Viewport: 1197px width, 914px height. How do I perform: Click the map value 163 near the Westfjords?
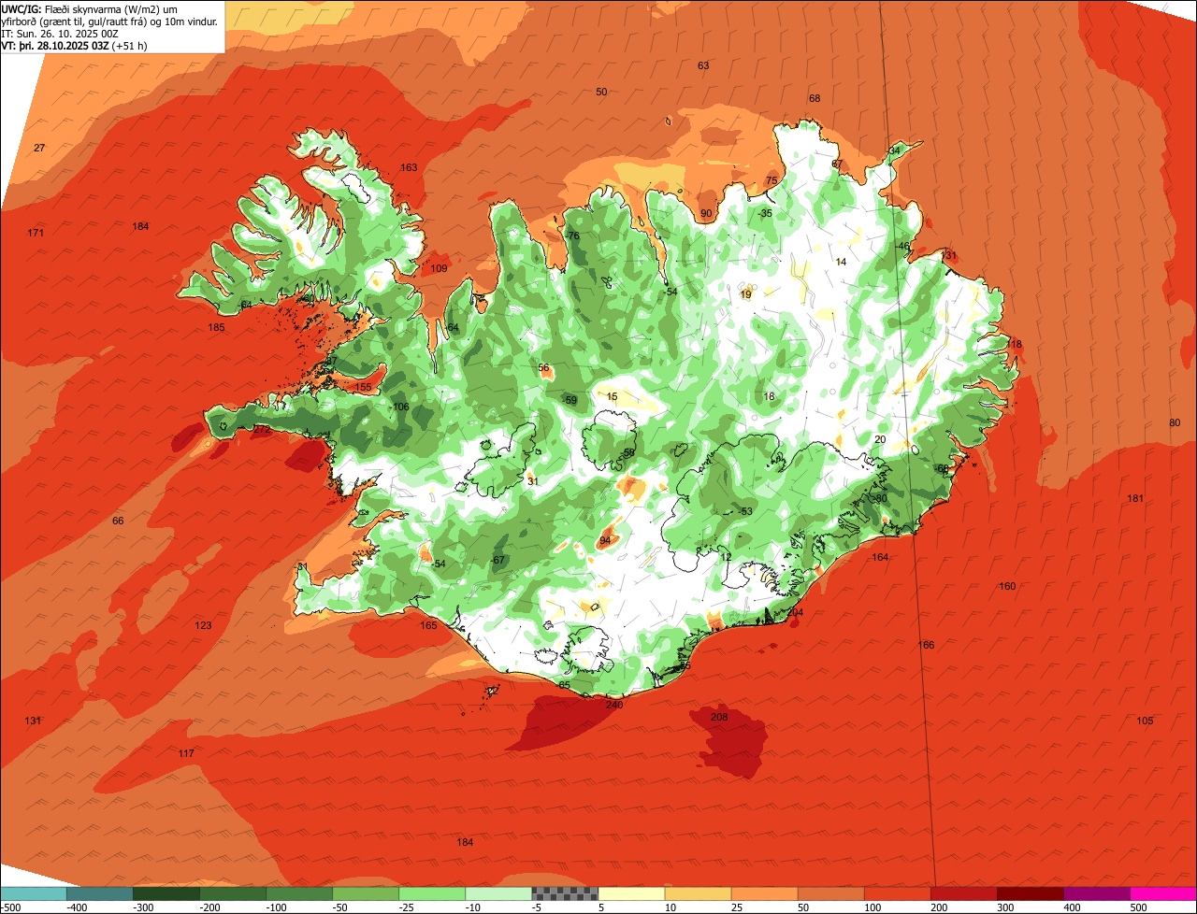click(x=409, y=167)
